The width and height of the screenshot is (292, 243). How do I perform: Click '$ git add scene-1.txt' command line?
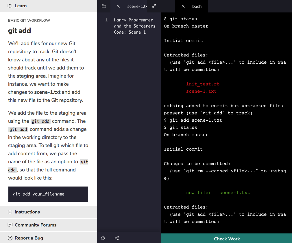pos(193,120)
